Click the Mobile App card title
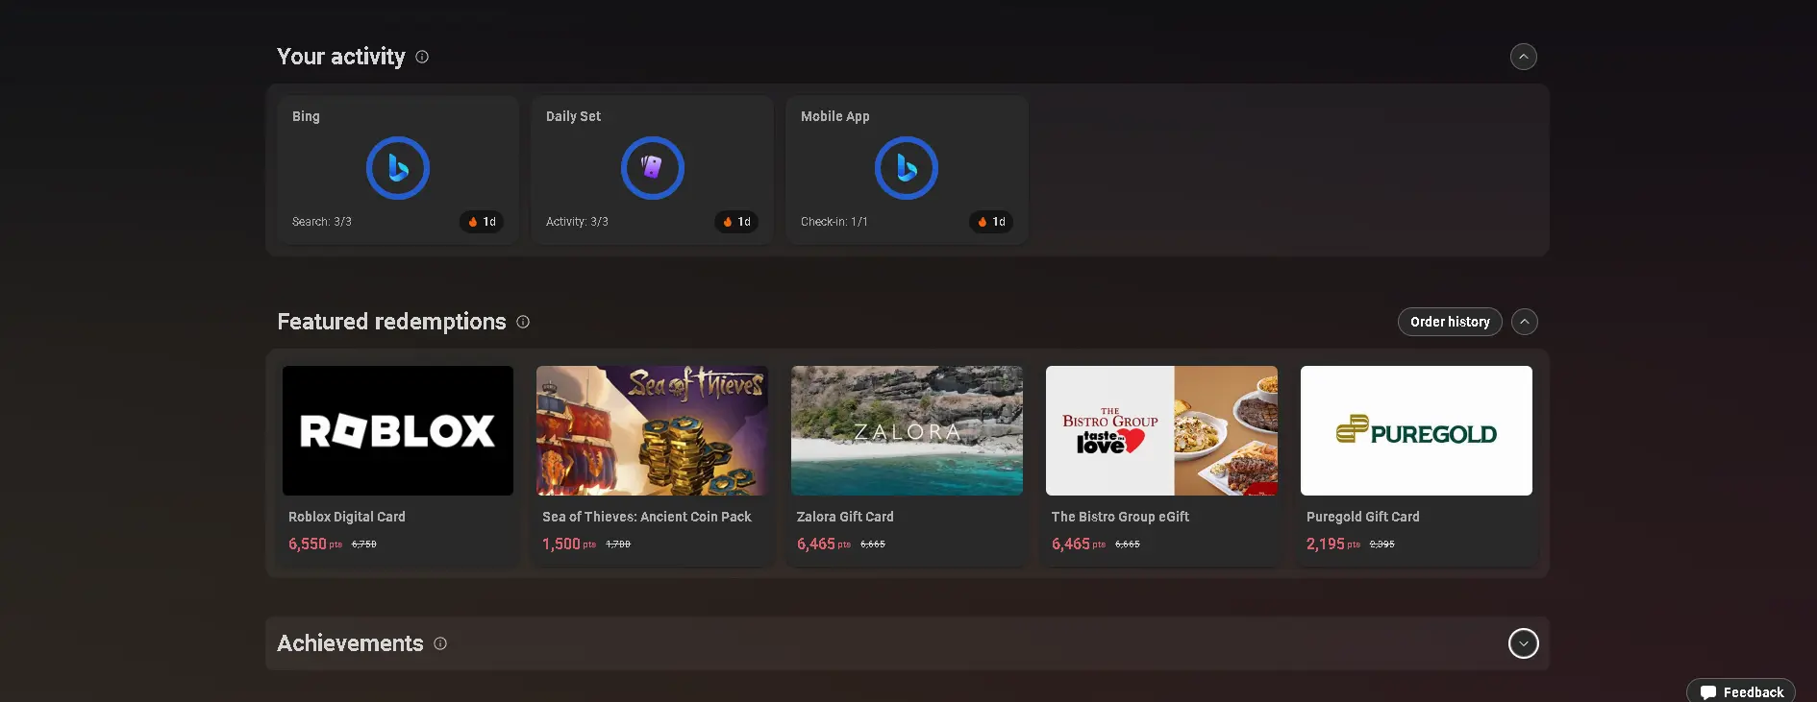The image size is (1817, 702). tap(834, 116)
